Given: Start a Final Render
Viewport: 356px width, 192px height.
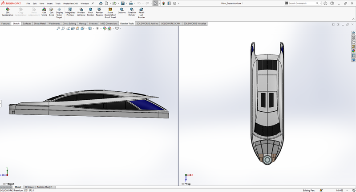Looking at the screenshot, I should (90, 12).
